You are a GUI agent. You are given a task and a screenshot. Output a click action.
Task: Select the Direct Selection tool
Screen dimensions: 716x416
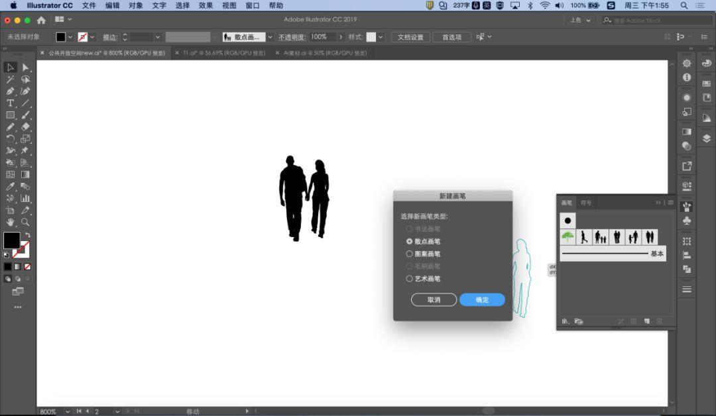(x=25, y=68)
